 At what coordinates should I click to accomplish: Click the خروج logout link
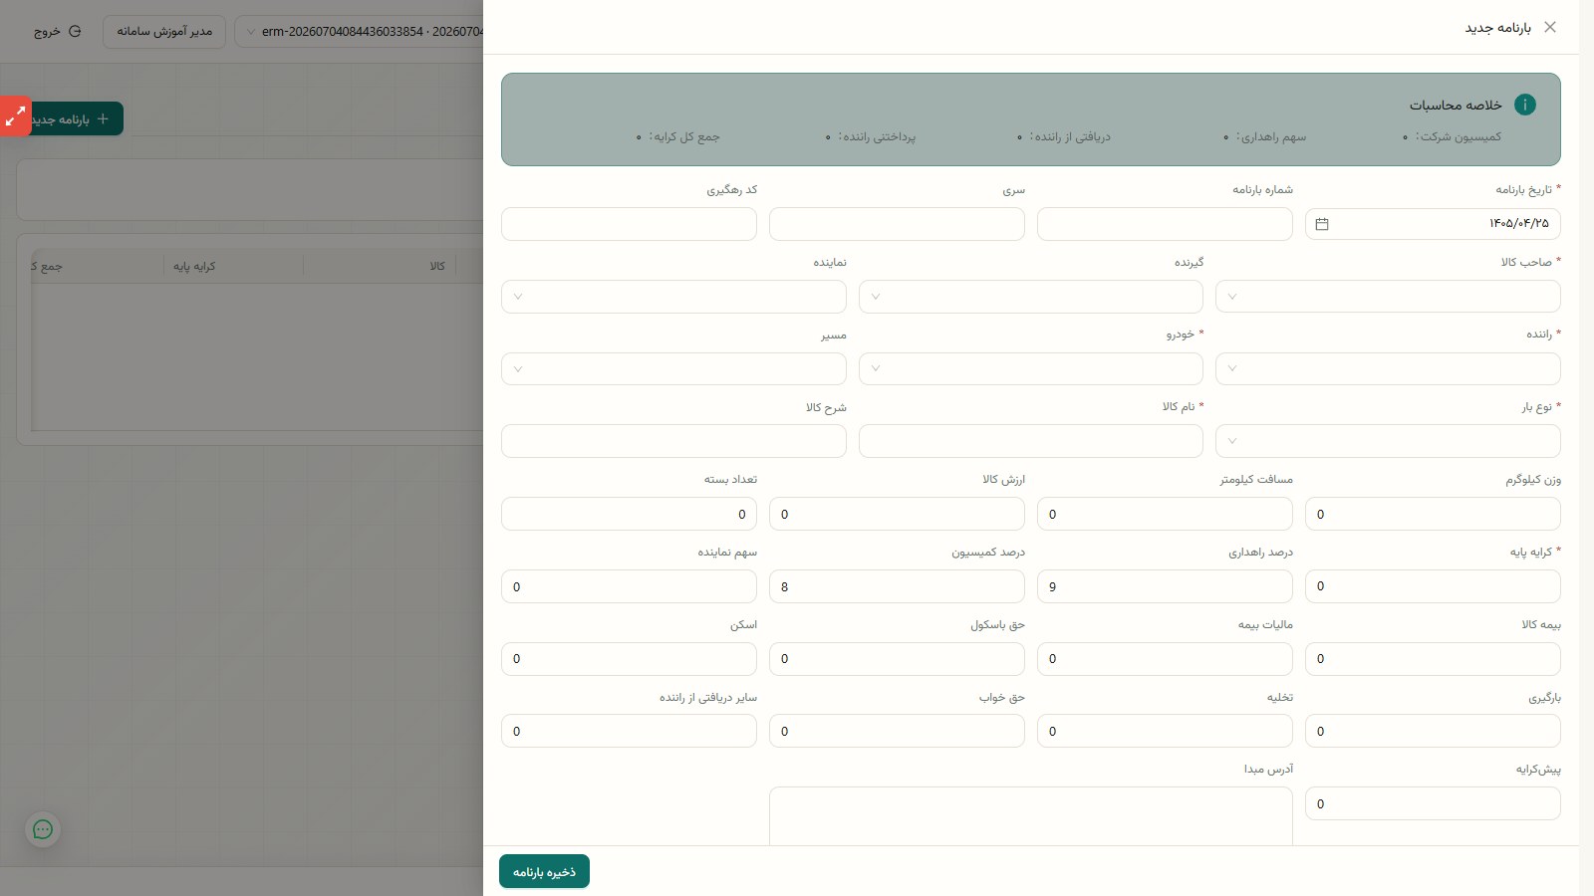coord(57,31)
